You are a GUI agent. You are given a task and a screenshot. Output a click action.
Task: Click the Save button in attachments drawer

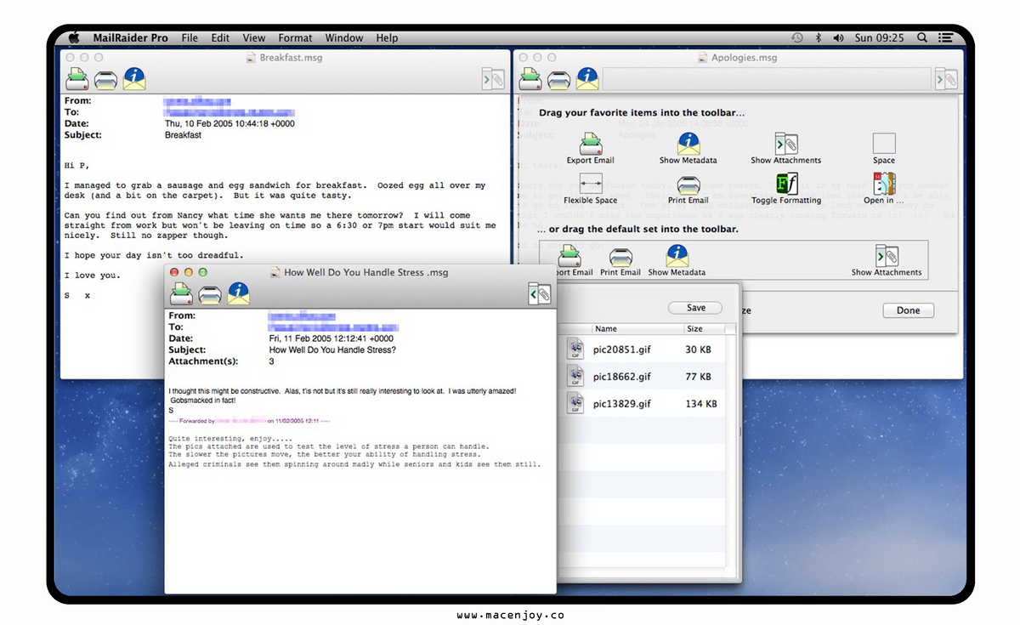coord(695,308)
